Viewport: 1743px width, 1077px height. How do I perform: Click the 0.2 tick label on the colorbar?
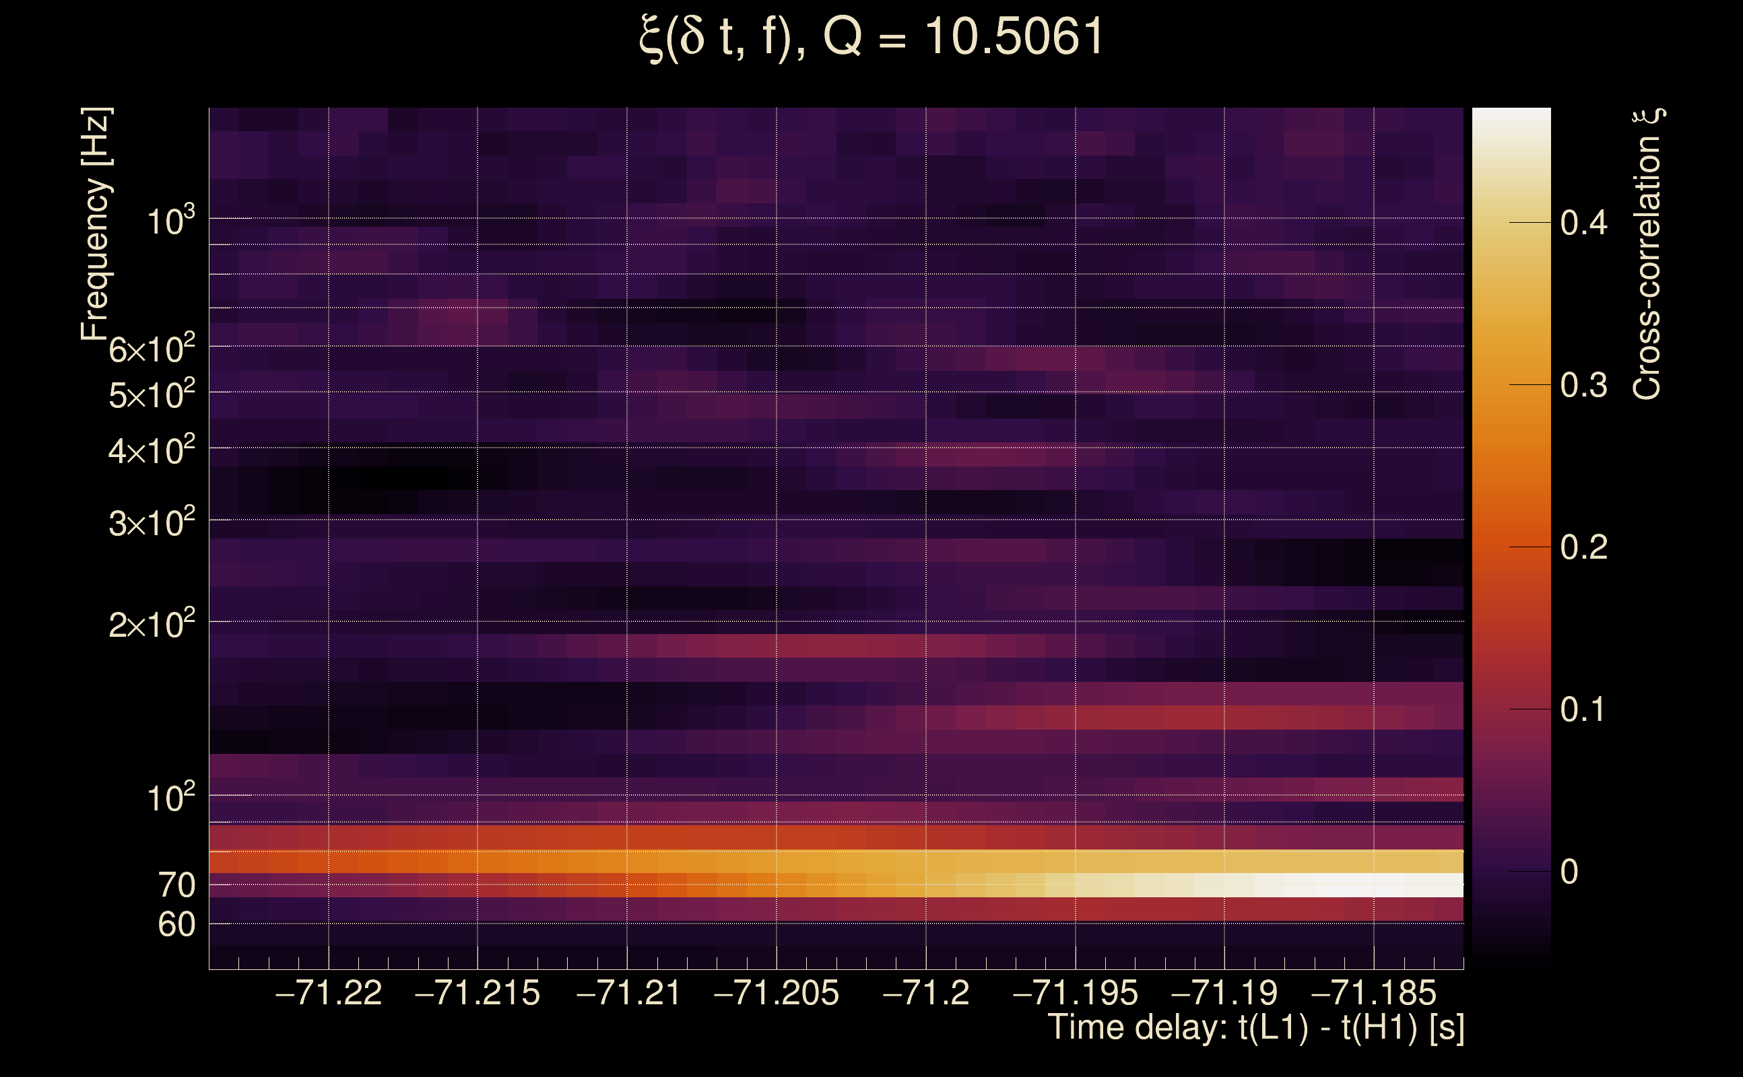pyautogui.click(x=1583, y=547)
